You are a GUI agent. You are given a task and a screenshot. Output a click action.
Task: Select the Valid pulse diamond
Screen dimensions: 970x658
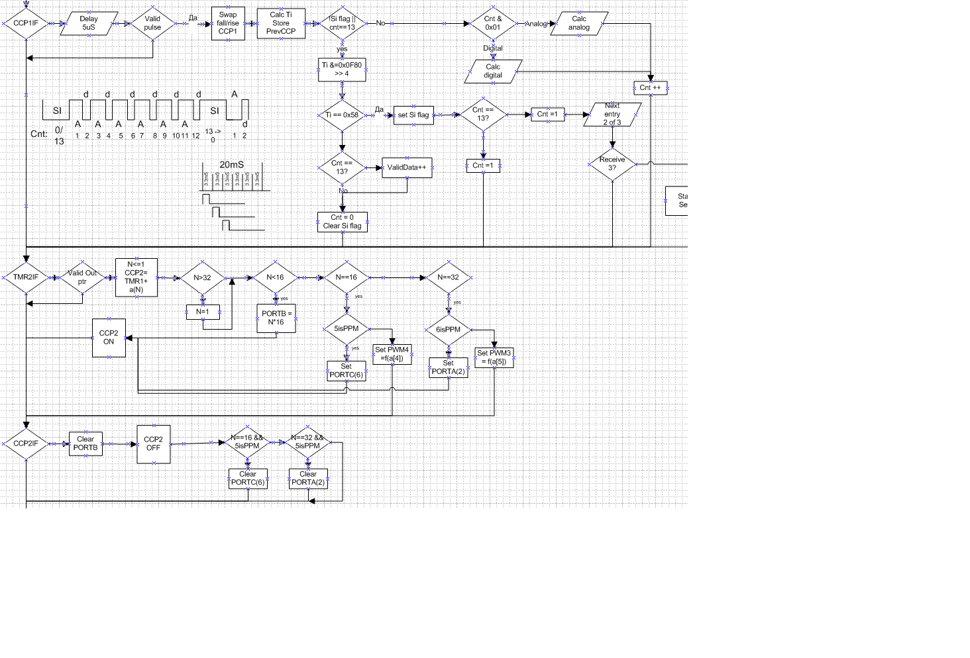152,23
